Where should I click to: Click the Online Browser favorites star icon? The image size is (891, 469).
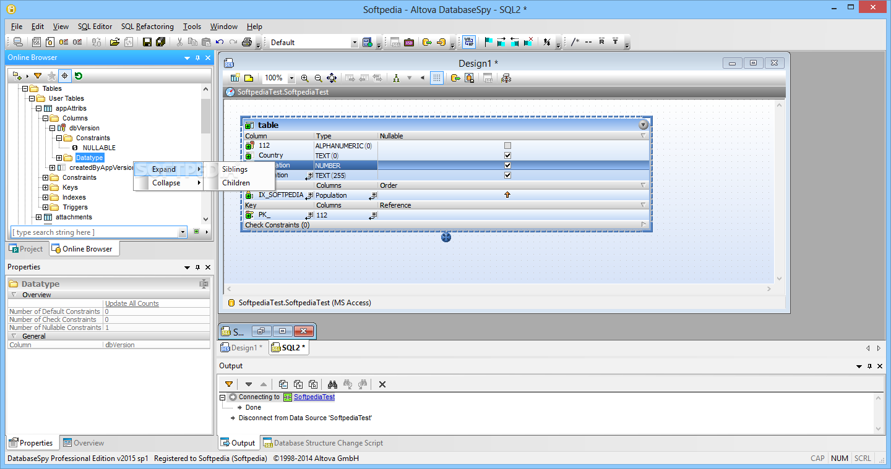point(52,76)
